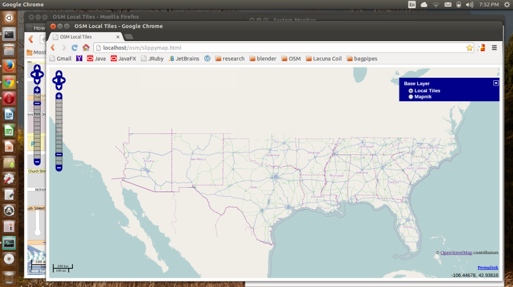
Task: Click the Permalink link
Action: pos(488,267)
